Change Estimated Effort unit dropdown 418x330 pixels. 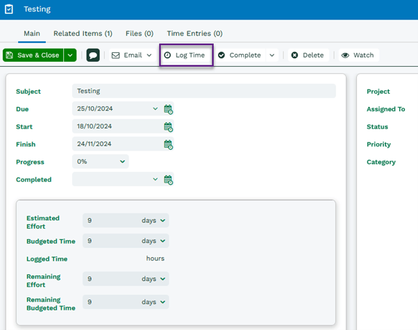(153, 220)
